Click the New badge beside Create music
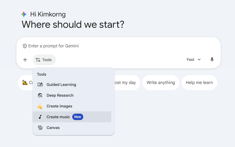 pyautogui.click(x=78, y=117)
